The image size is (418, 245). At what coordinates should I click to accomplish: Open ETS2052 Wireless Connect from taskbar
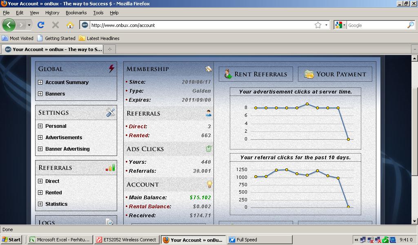click(x=127, y=240)
